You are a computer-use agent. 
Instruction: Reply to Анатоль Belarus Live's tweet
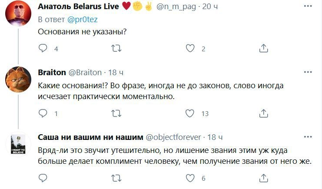43,49
